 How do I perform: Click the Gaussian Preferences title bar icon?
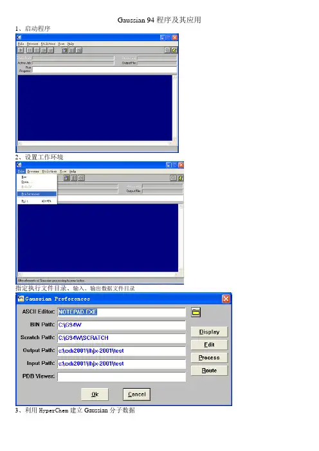[21, 299]
